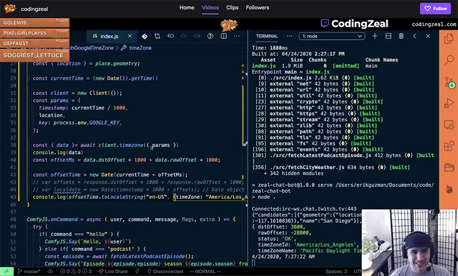Viewport: 458px width, 276px height.
Task: Click the split terminal icon
Action: [388, 36]
